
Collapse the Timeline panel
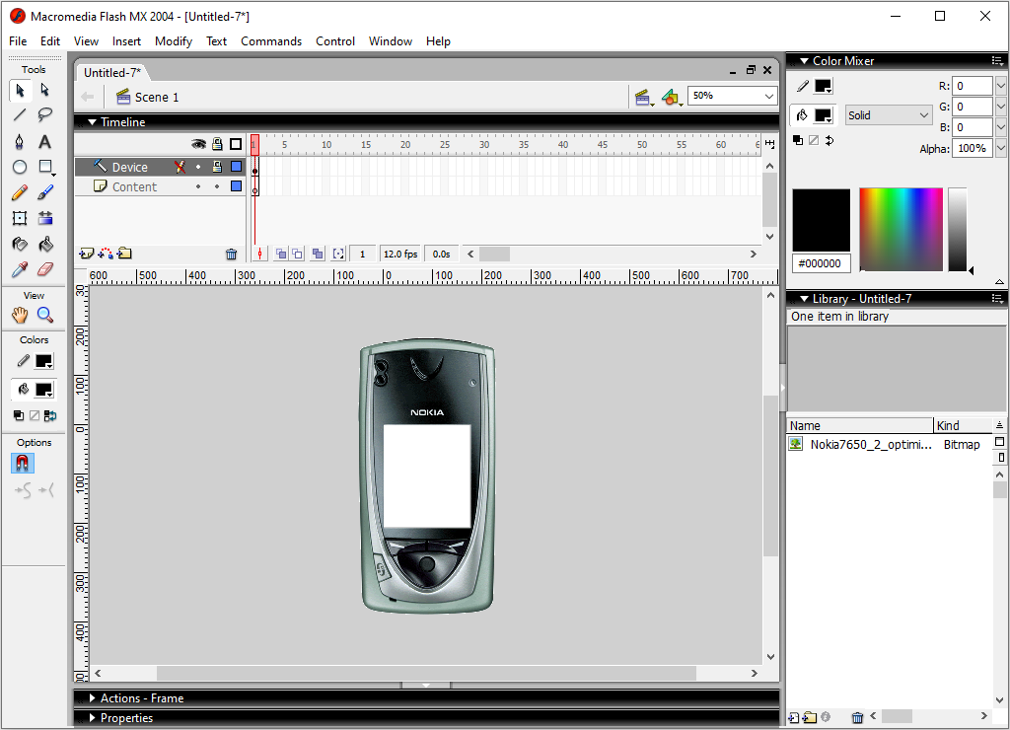pos(92,121)
